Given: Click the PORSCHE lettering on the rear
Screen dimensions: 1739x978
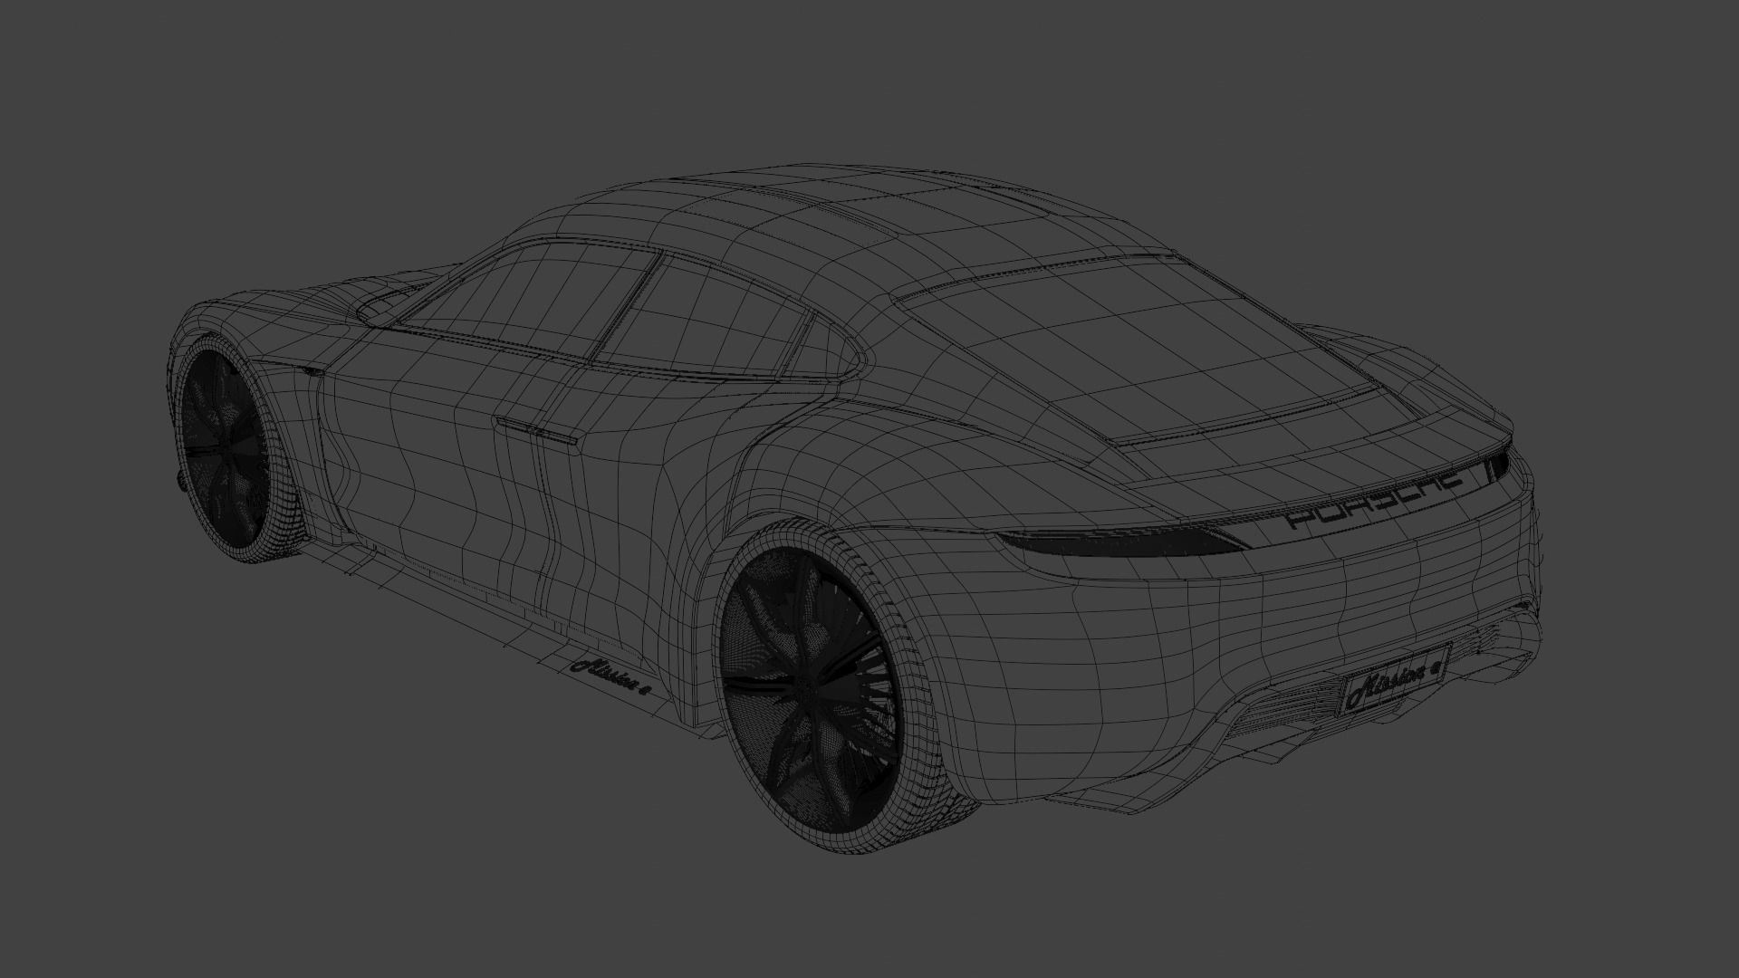Looking at the screenshot, I should [x=1375, y=501].
